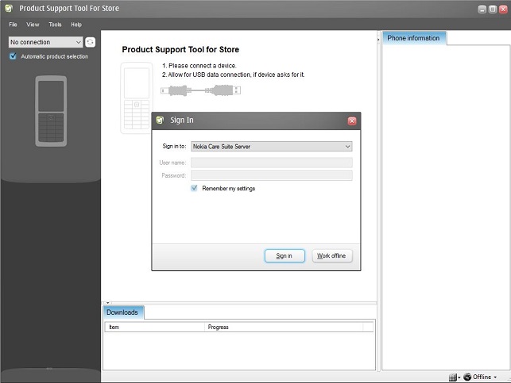Viewport: 511px width, 383px height.
Task: Click the Sign In dialog title icon
Action: click(x=161, y=121)
